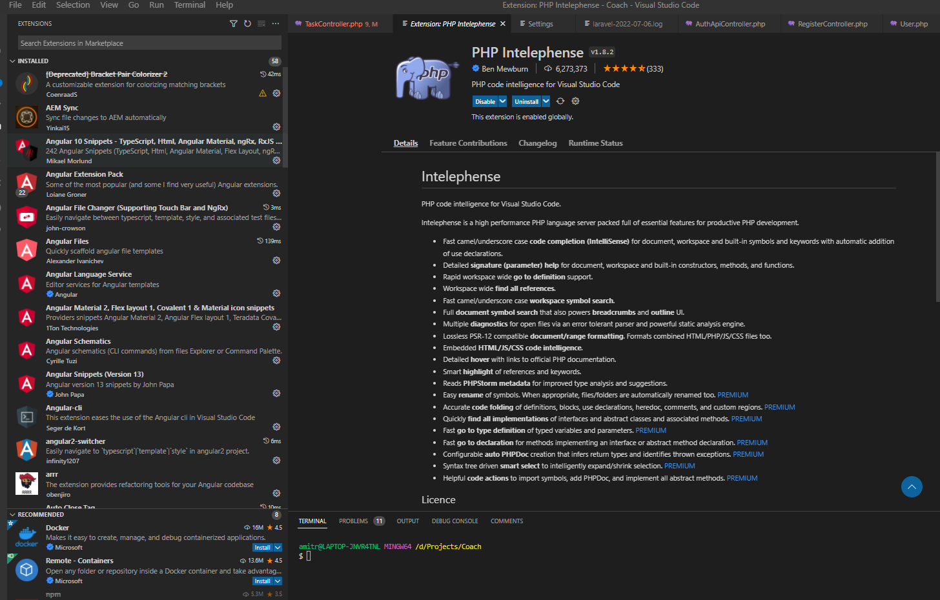The image size is (940, 600).
Task: Switch to the PROBLEMS panel tab
Action: click(352, 521)
